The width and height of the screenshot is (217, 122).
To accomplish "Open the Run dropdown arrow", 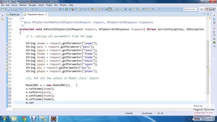I will pos(69,9).
